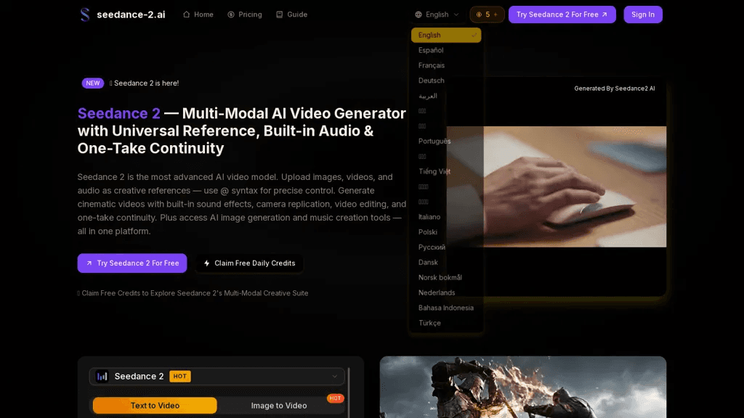Click Claim Free Daily Credits button
Viewport: 744px width, 418px height.
tap(249, 263)
